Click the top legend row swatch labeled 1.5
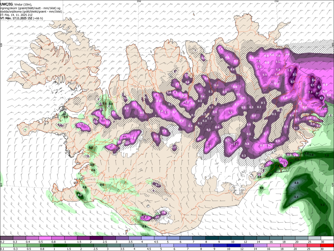334x251 pixels. [x=83, y=238]
